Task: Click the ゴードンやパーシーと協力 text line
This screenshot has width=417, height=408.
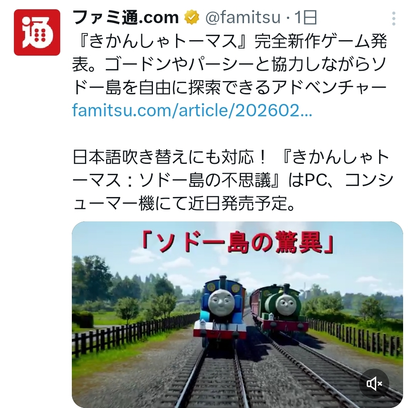Action: click(x=229, y=65)
